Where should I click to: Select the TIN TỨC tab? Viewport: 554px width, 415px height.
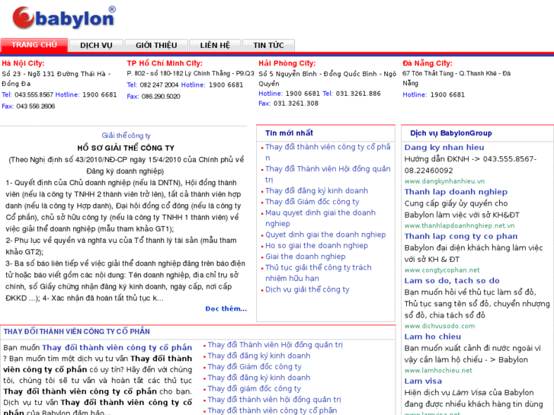click(x=268, y=46)
